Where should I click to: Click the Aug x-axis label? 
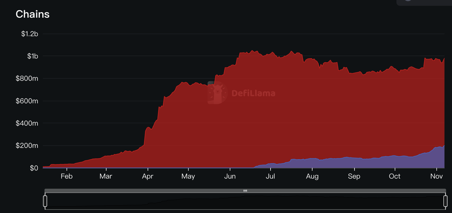click(312, 176)
